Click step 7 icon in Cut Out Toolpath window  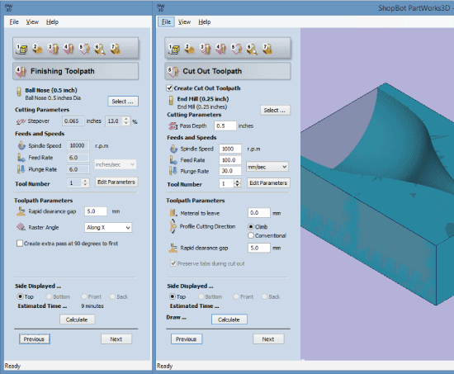point(267,49)
